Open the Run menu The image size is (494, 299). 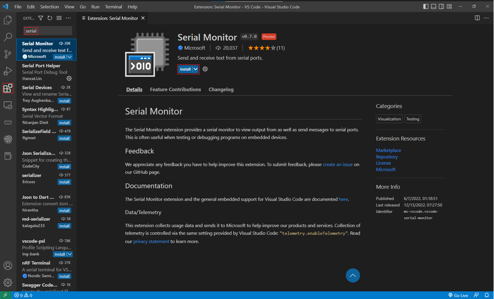pyautogui.click(x=95, y=6)
